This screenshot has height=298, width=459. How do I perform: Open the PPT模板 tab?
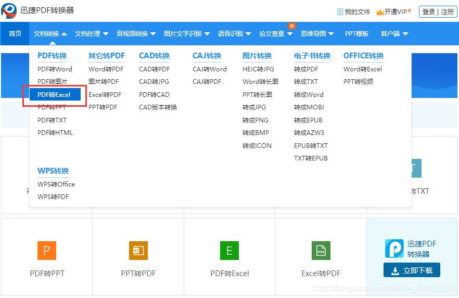(x=356, y=34)
